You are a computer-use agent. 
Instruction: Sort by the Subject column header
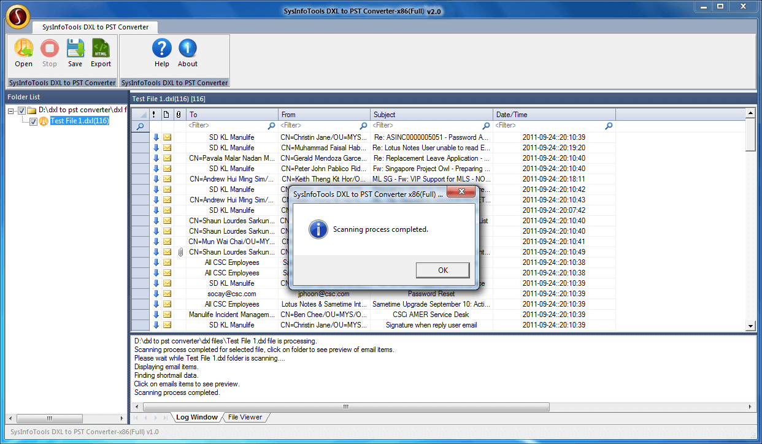(x=432, y=115)
